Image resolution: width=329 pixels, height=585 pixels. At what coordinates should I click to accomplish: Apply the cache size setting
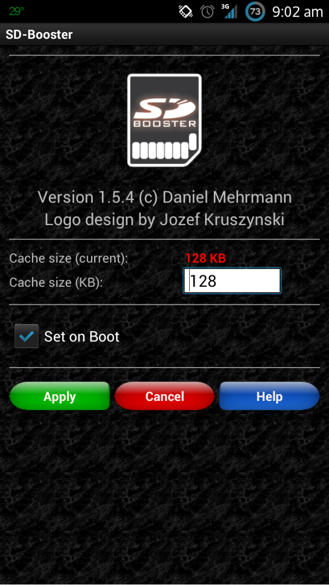coord(59,396)
